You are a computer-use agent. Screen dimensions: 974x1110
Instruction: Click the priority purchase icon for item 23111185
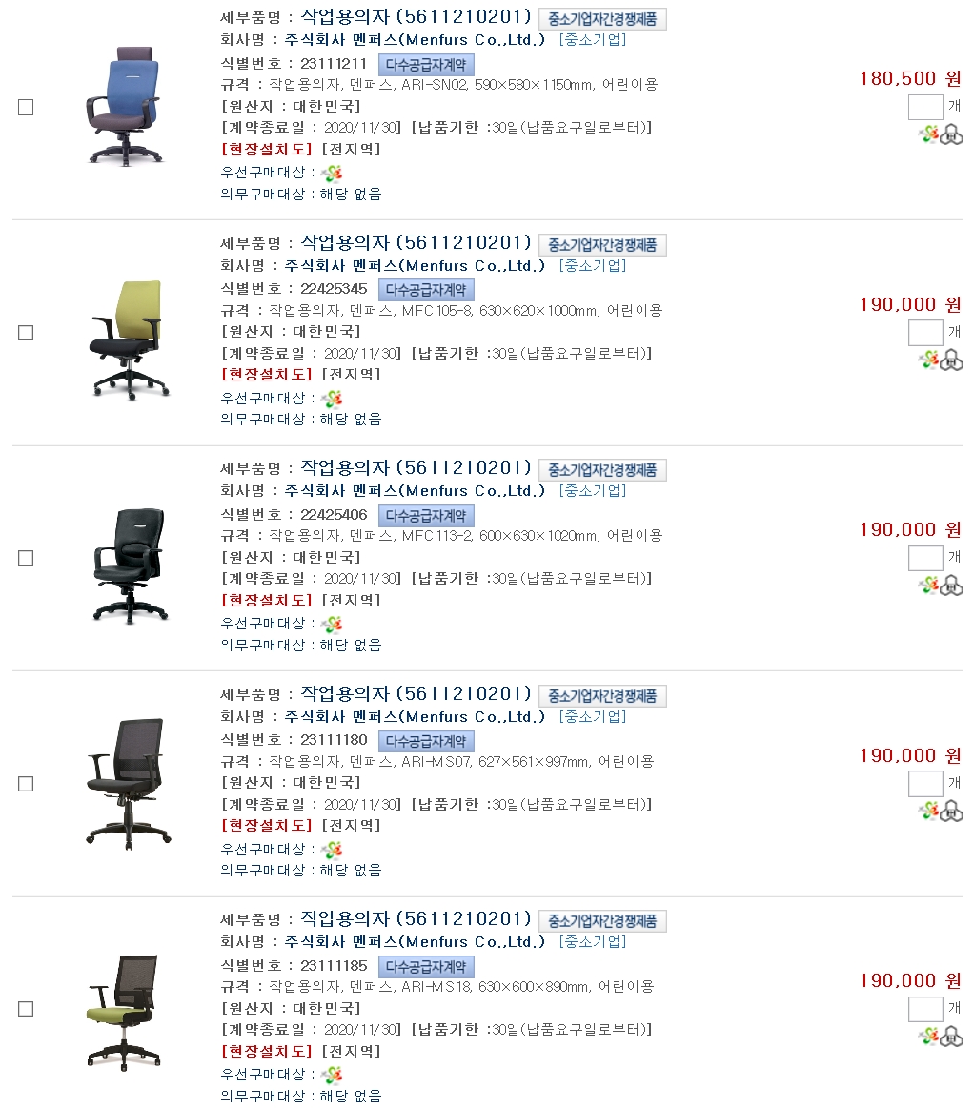[x=331, y=1076]
